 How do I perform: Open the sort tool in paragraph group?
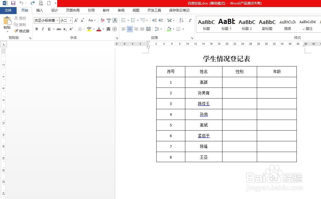[181, 20]
